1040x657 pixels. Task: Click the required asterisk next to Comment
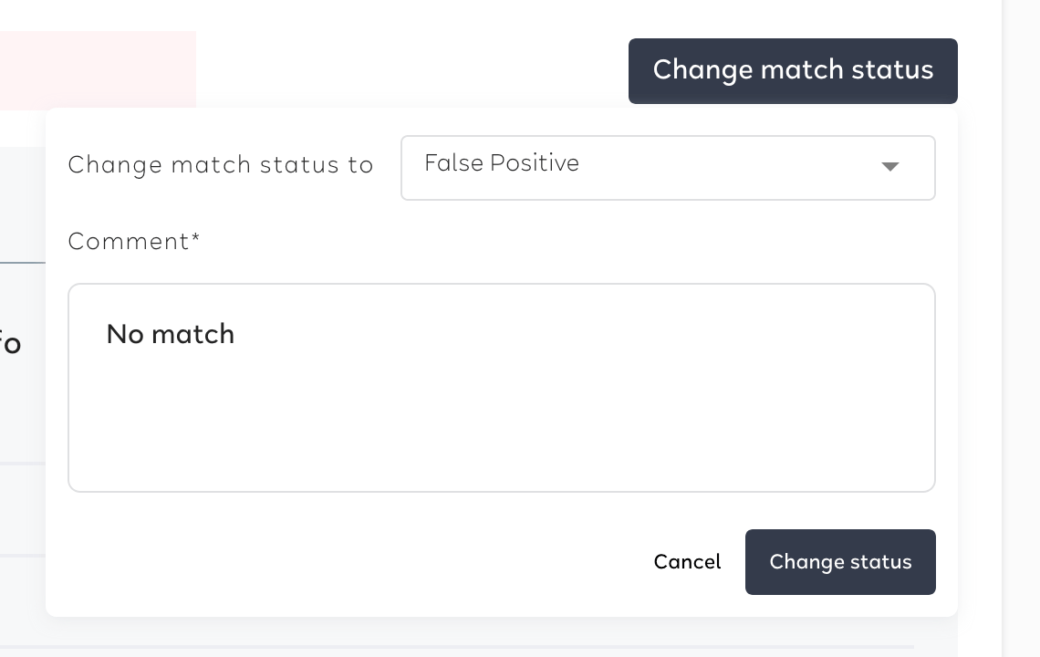pyautogui.click(x=195, y=237)
